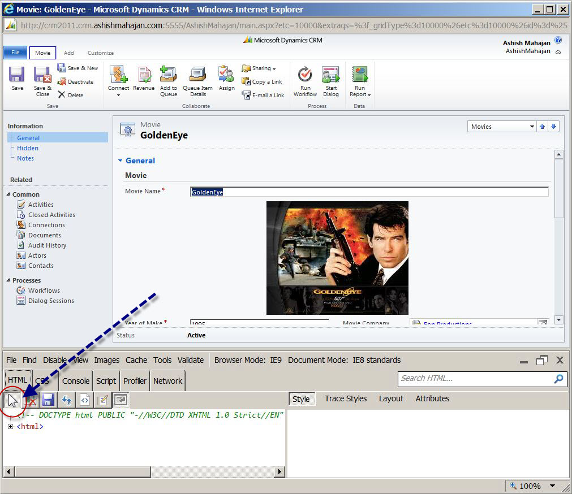Open zoom level dropdown arrow
The image size is (572, 494).
[552, 486]
